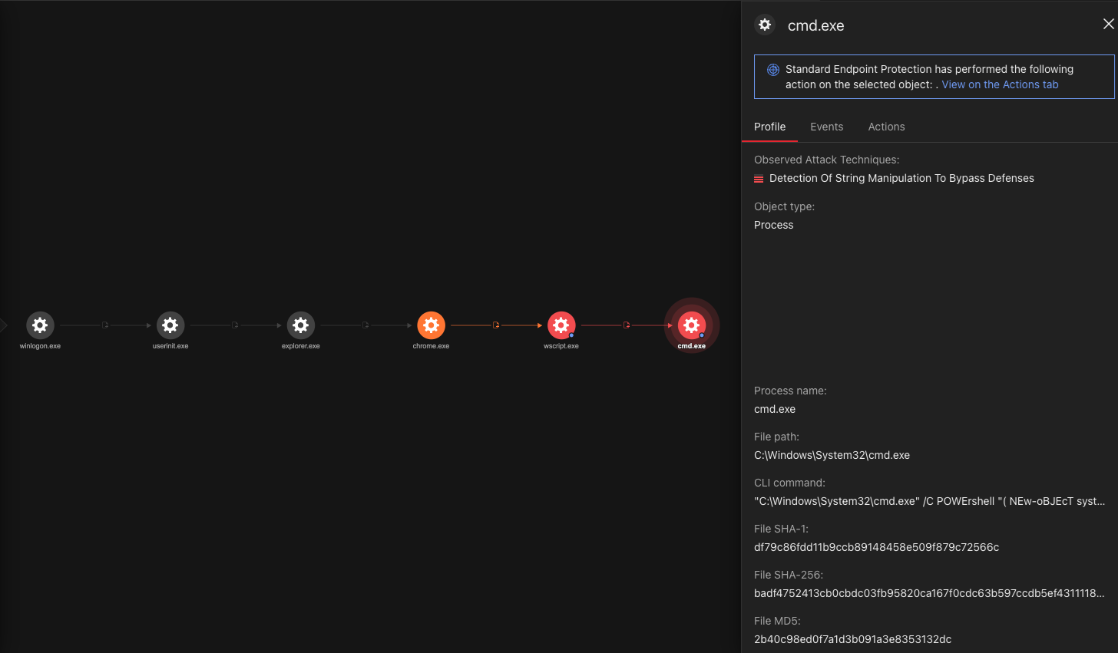Click the File MD5 hash starting 2b40c98e
Screen dimensions: 1118x653
[852, 639]
